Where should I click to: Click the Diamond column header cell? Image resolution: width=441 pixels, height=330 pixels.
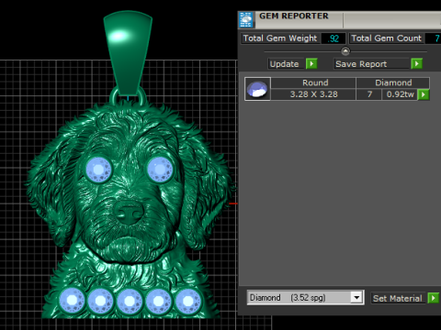pyautogui.click(x=393, y=82)
